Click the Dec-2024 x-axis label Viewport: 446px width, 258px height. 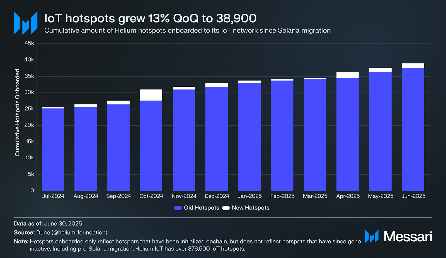217,196
